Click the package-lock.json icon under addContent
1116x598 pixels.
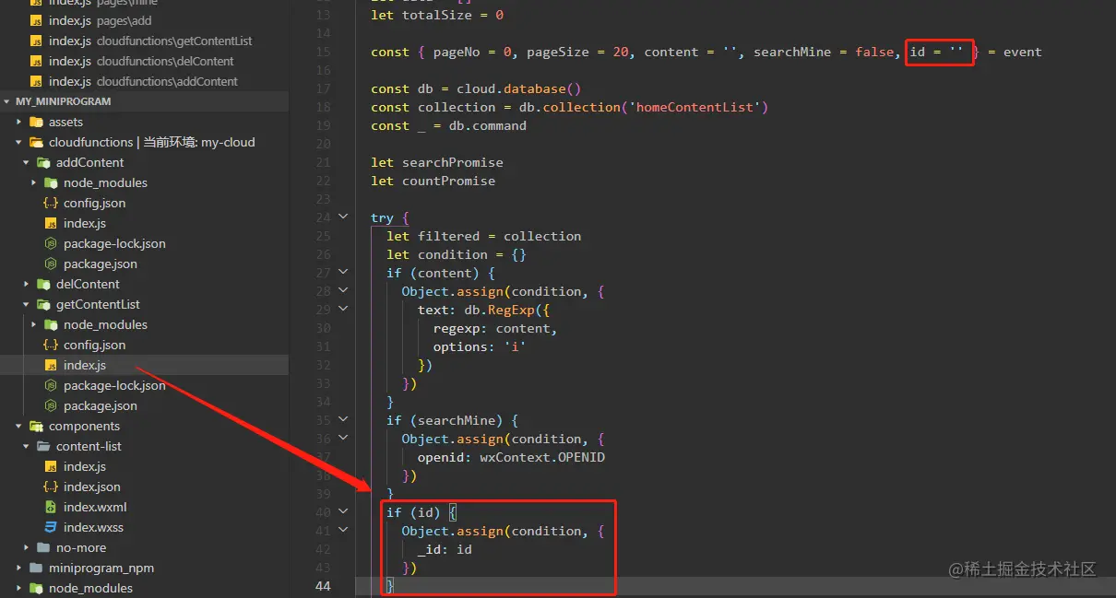pos(51,243)
